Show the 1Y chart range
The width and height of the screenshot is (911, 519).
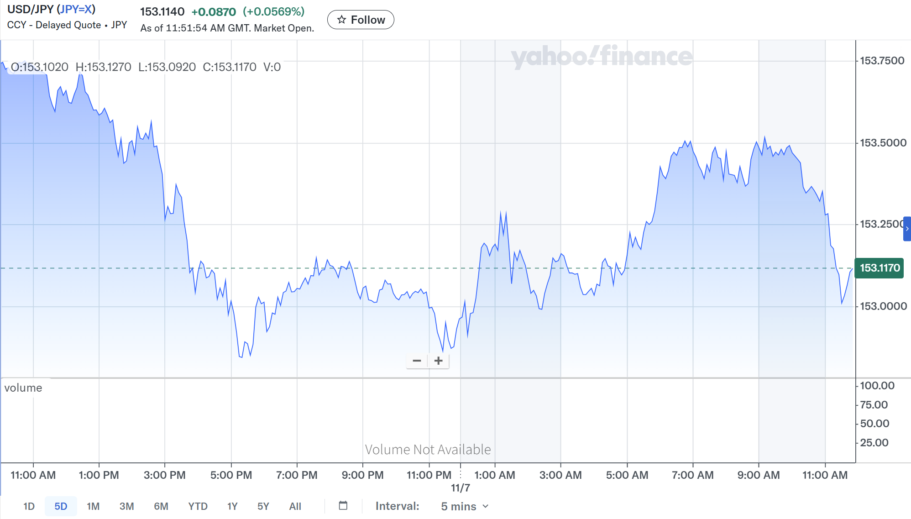coord(232,506)
